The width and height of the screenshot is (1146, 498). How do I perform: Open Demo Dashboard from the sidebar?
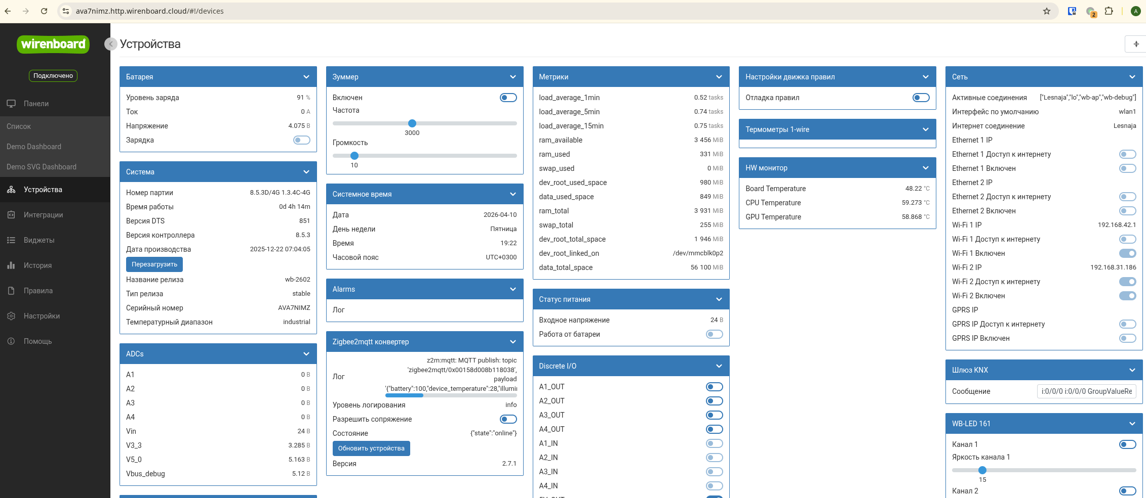pyautogui.click(x=34, y=147)
